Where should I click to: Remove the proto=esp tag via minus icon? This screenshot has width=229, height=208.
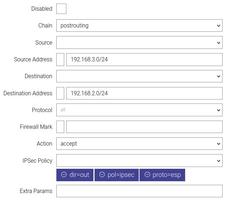click(x=147, y=175)
